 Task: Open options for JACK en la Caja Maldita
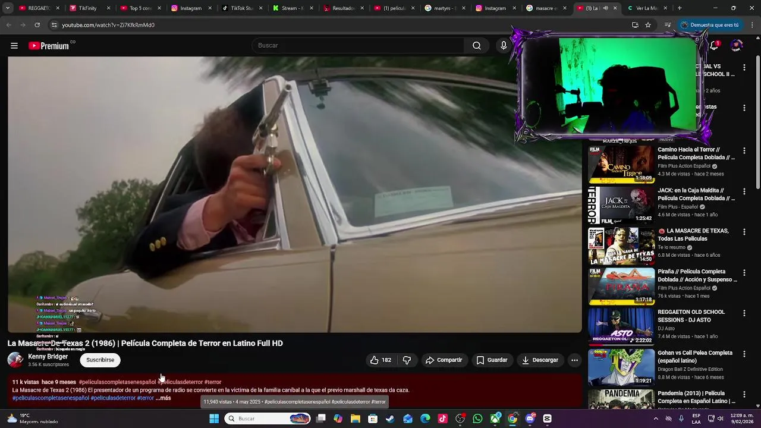(x=744, y=191)
